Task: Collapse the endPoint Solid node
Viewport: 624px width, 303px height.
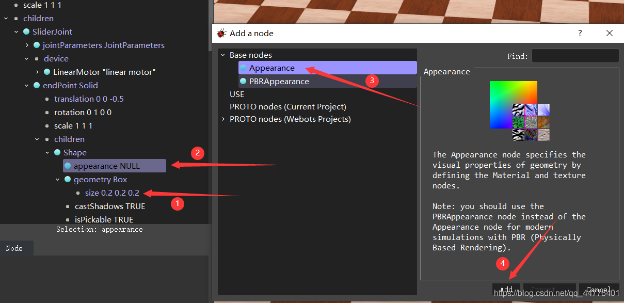Action: coord(26,86)
